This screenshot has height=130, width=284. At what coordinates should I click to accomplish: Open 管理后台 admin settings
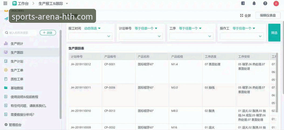pyautogui.click(x=13, y=125)
